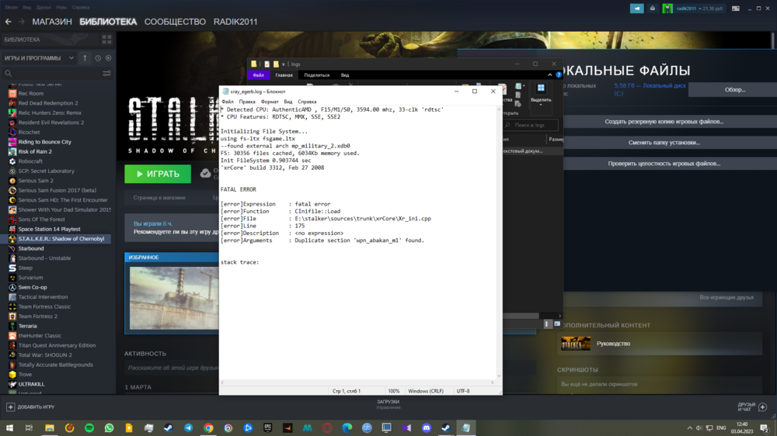Select Risk of Rain 2 in library

[35, 151]
